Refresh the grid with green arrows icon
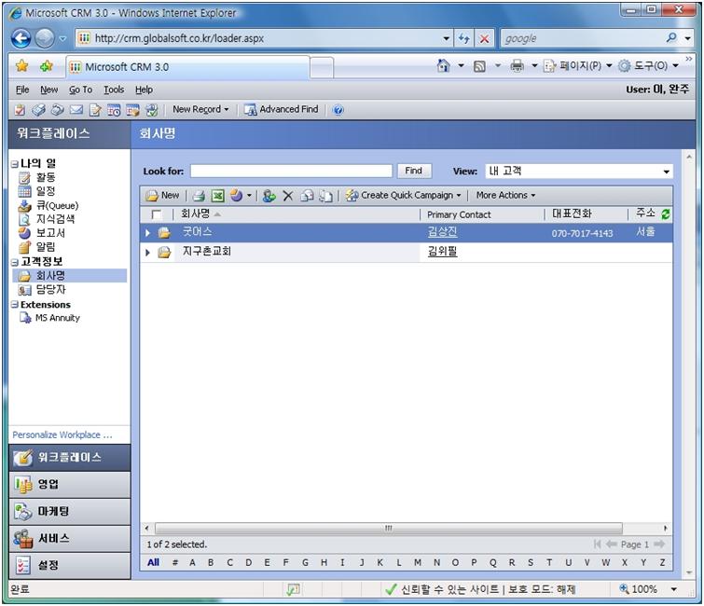 pyautogui.click(x=666, y=214)
